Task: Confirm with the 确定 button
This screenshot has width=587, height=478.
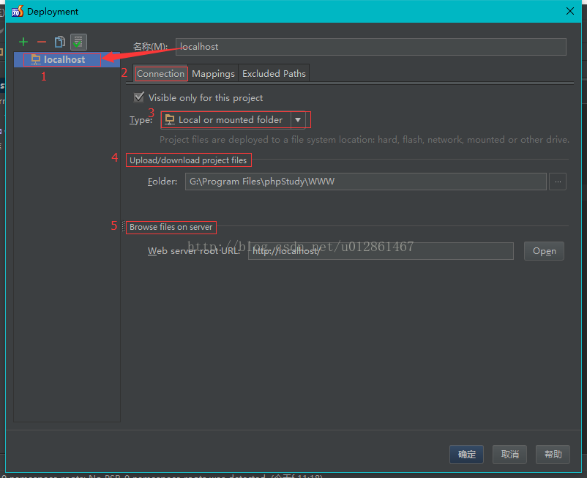Action: [466, 455]
